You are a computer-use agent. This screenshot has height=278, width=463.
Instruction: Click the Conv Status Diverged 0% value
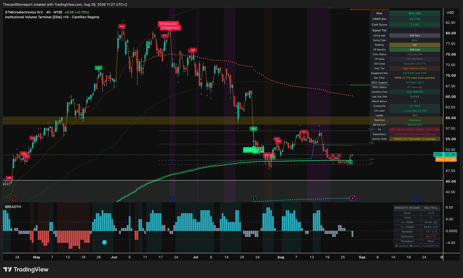tap(415, 54)
